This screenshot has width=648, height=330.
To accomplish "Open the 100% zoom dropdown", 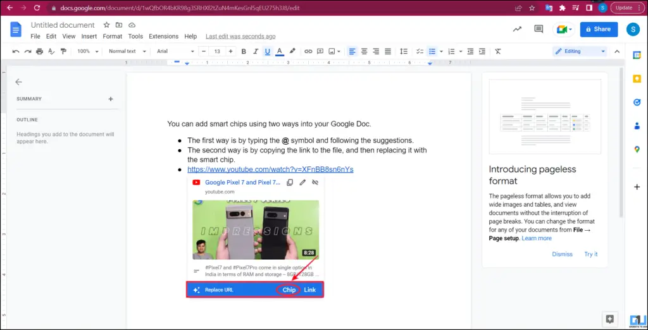I will 88,52.
